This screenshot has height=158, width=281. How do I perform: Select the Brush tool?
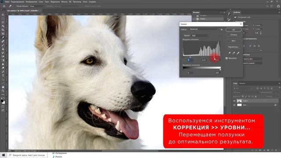pyautogui.click(x=3, y=45)
